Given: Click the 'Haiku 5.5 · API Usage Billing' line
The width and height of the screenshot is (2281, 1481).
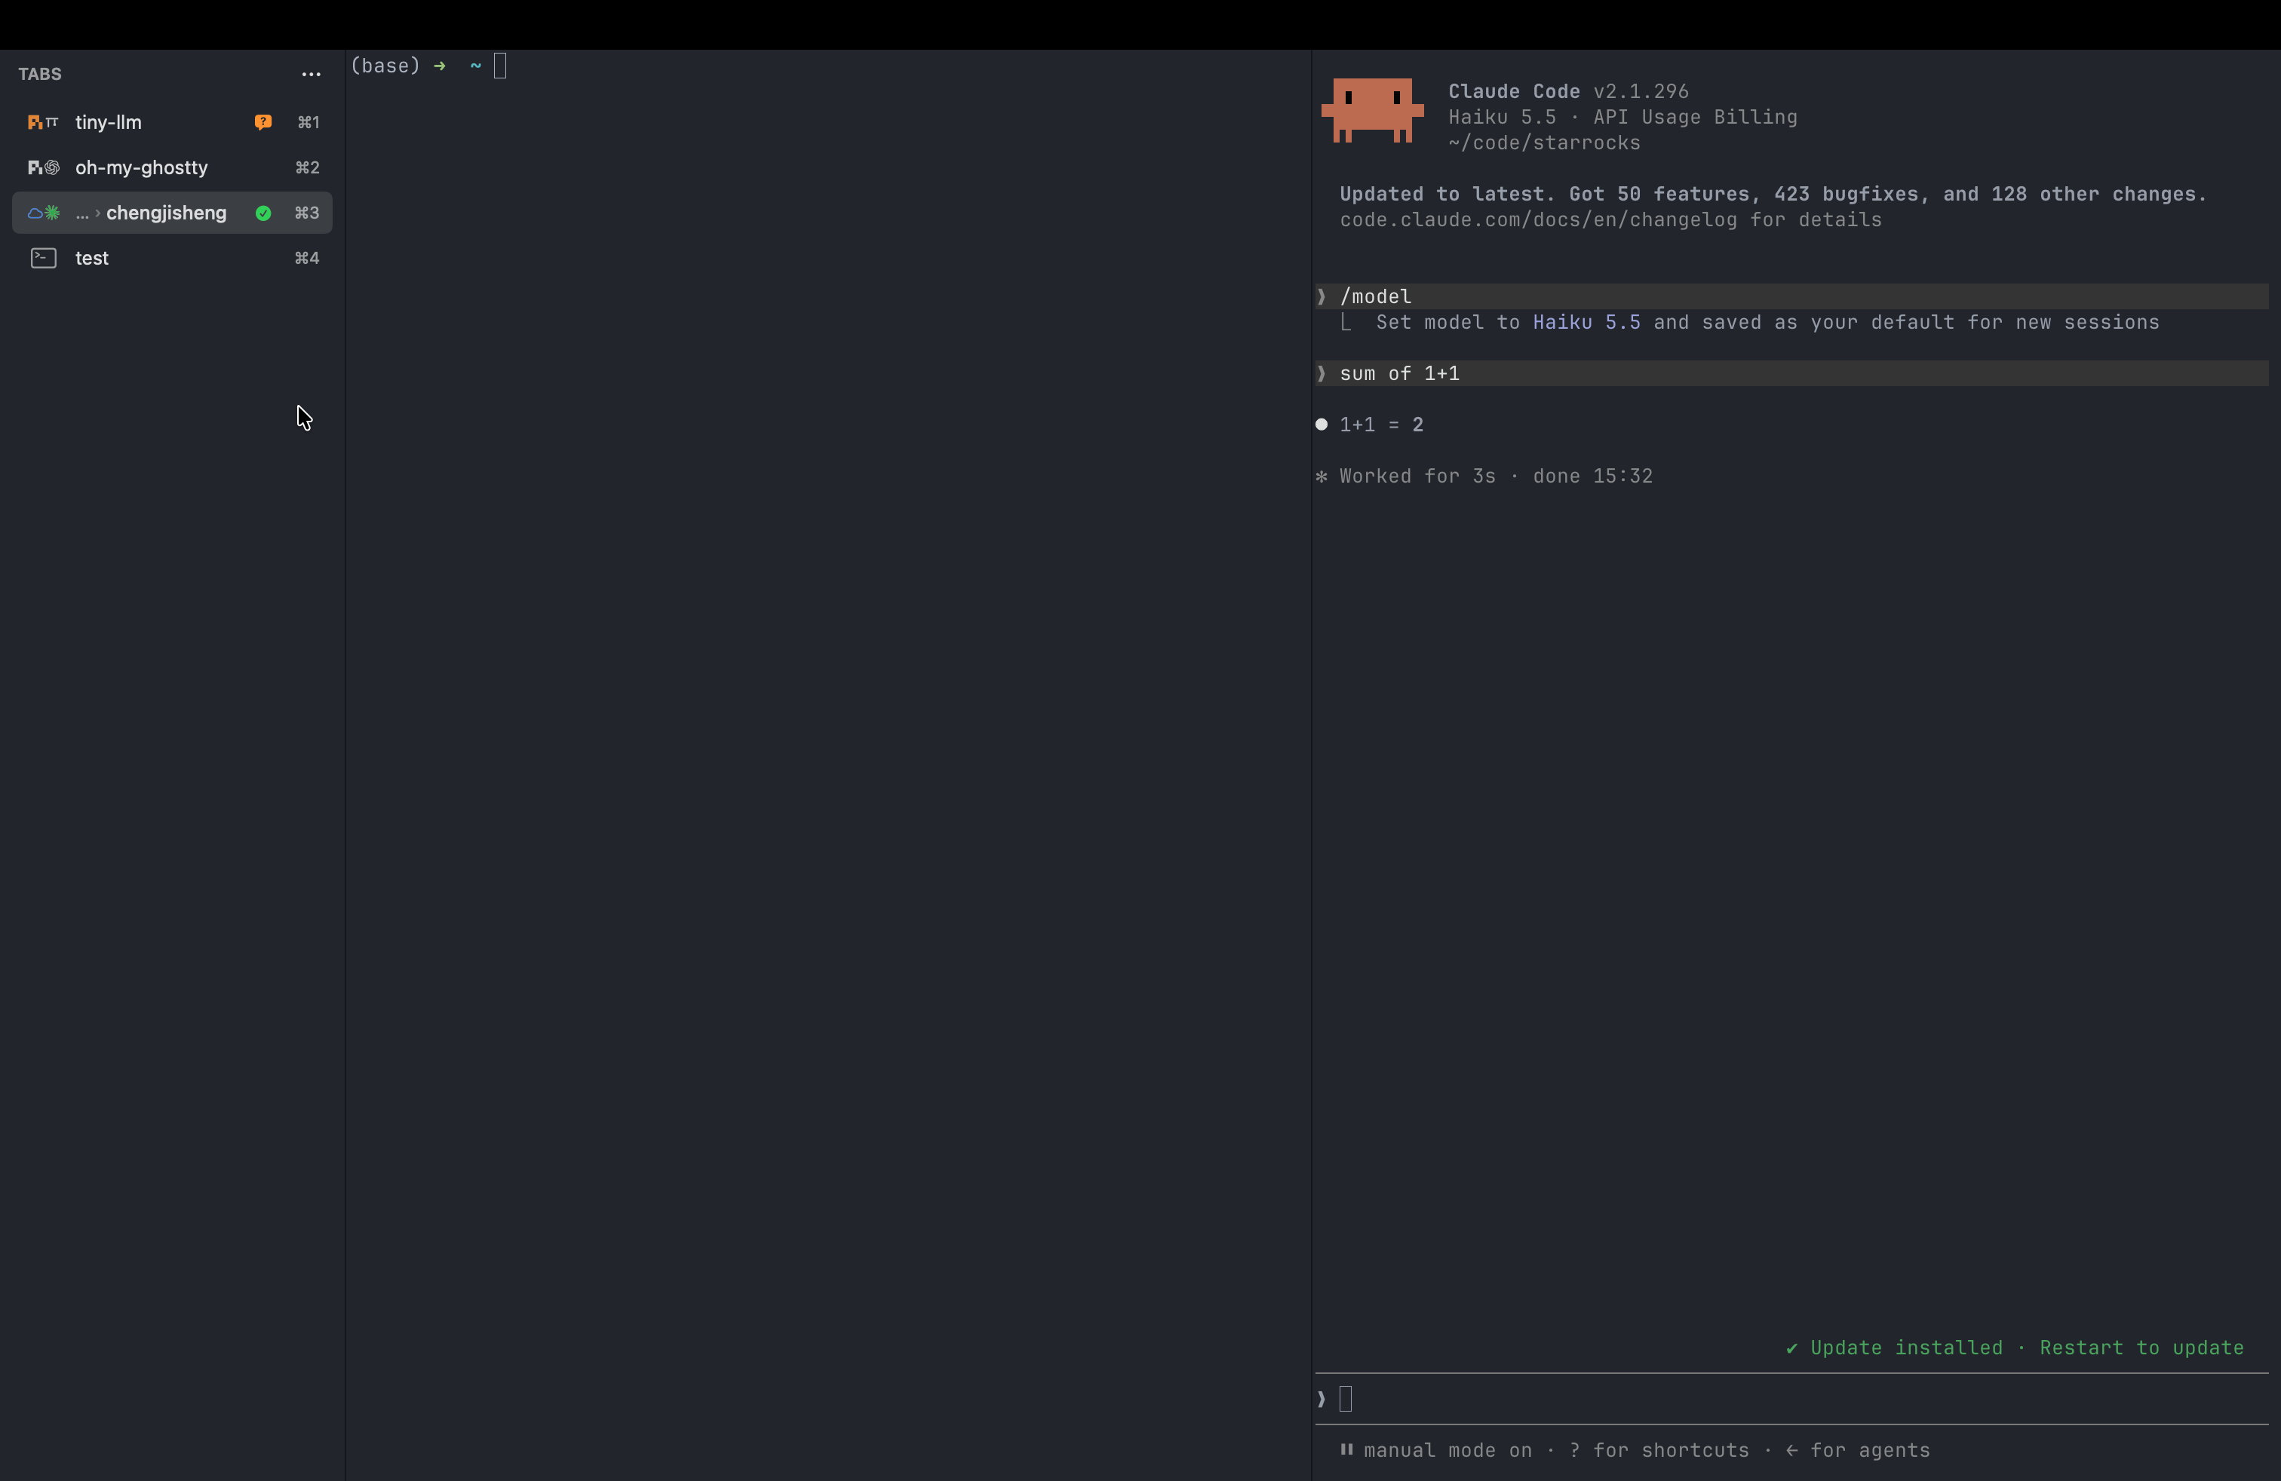Looking at the screenshot, I should 1622,117.
